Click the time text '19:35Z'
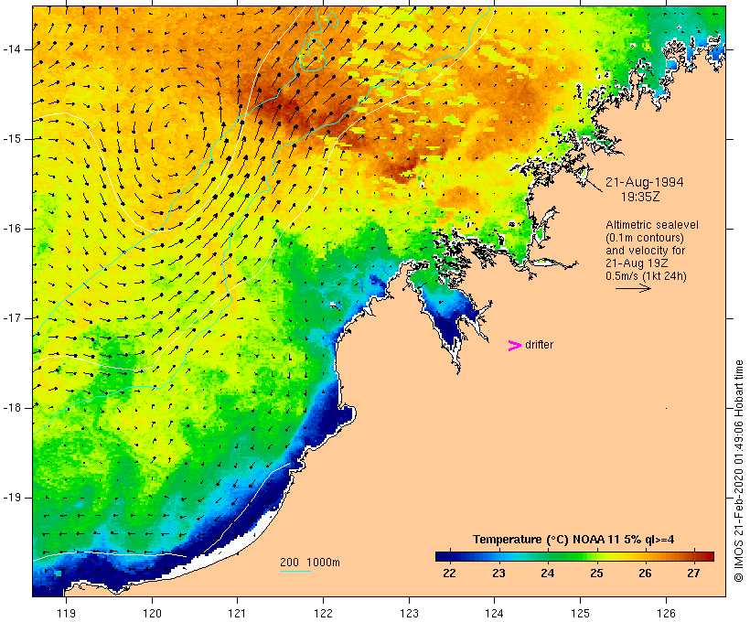This screenshot has width=750, height=622. 640,197
